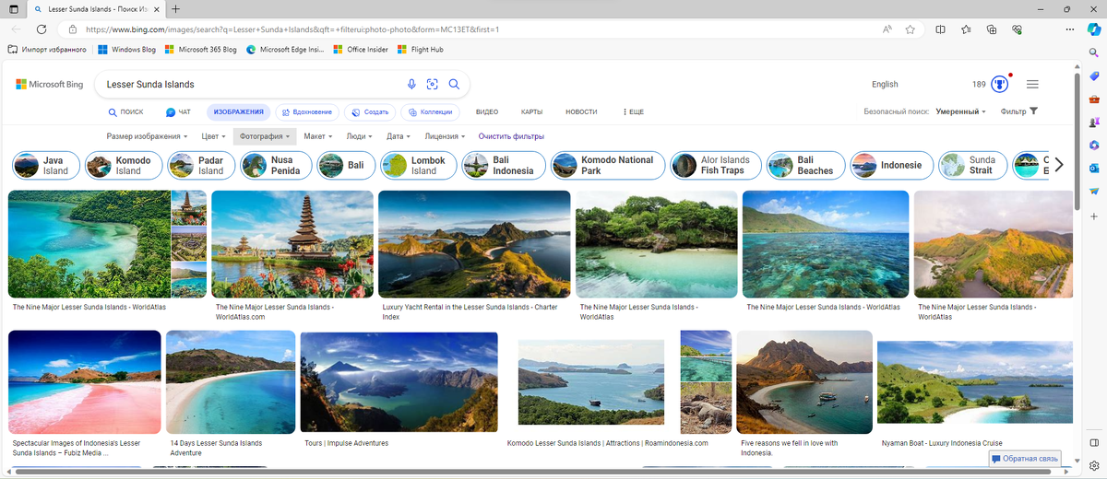Image resolution: width=1107 pixels, height=479 pixels.
Task: Open Games chess icon in sidebar
Action: point(1093,122)
